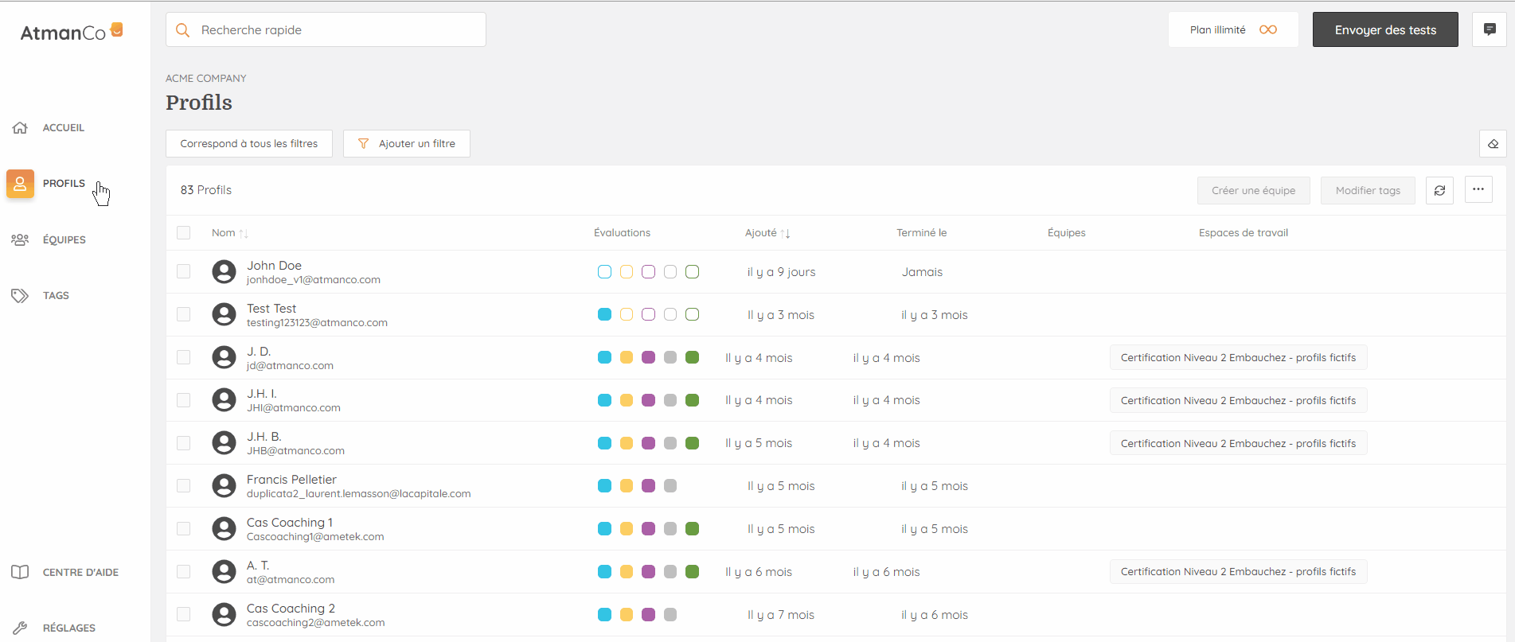The width and height of the screenshot is (1515, 642).
Task: Check the Test Test row checkbox
Action: point(184,314)
